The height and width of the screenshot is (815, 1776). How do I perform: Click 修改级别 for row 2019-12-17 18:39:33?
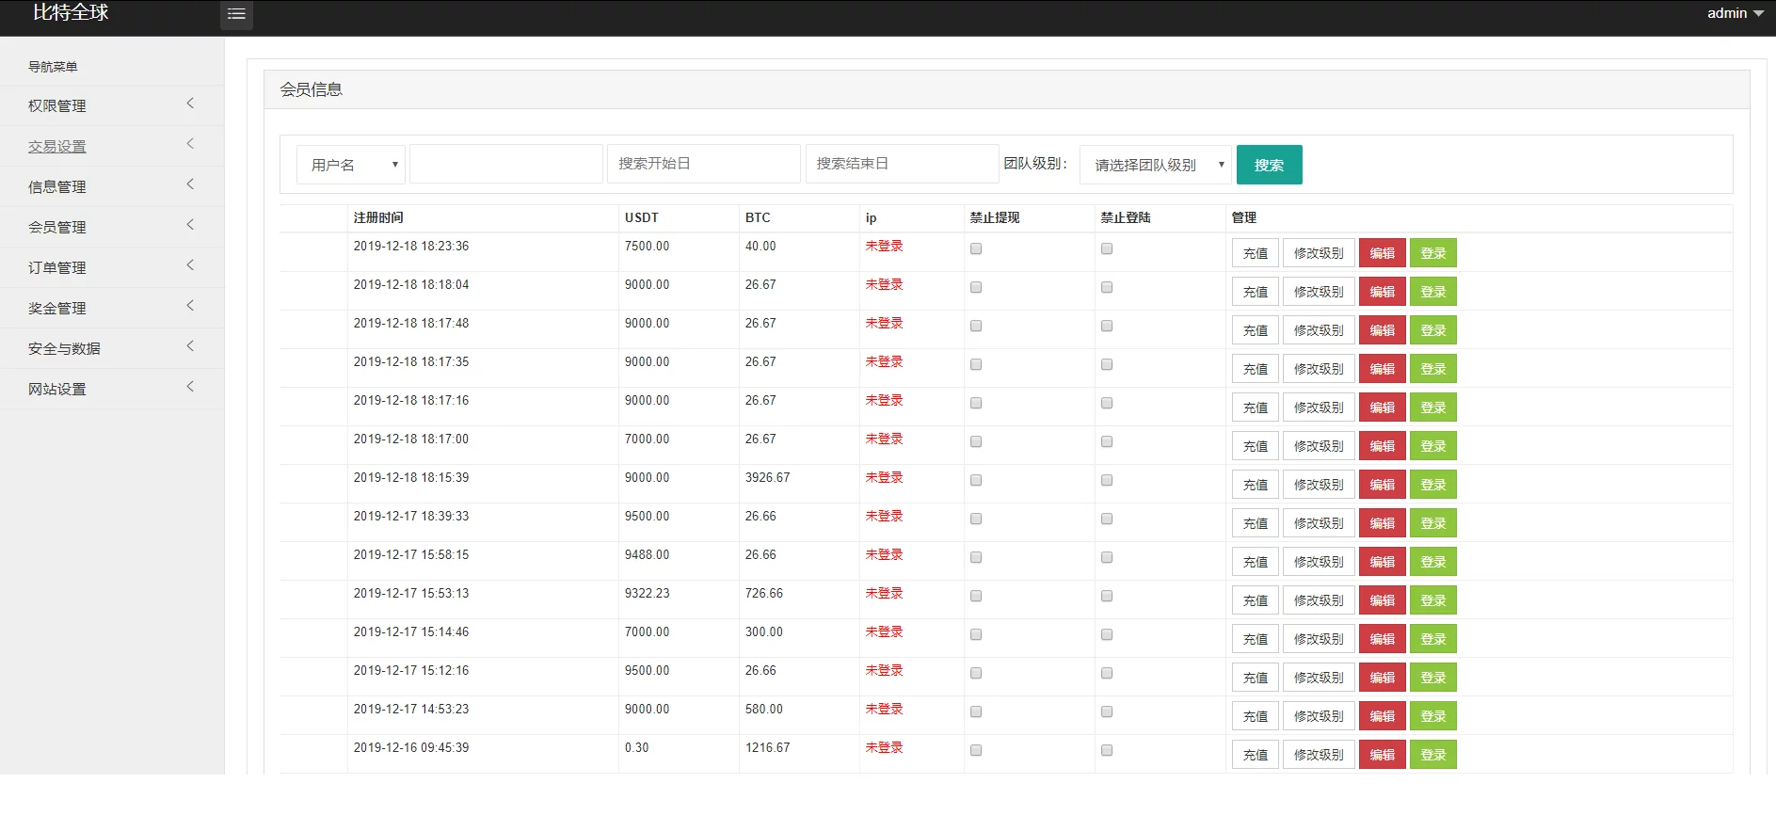1319,523
